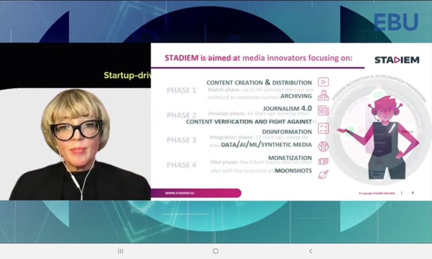This screenshot has width=432, height=259.
Task: Click the 'Moonshots' text
Action: (x=293, y=170)
